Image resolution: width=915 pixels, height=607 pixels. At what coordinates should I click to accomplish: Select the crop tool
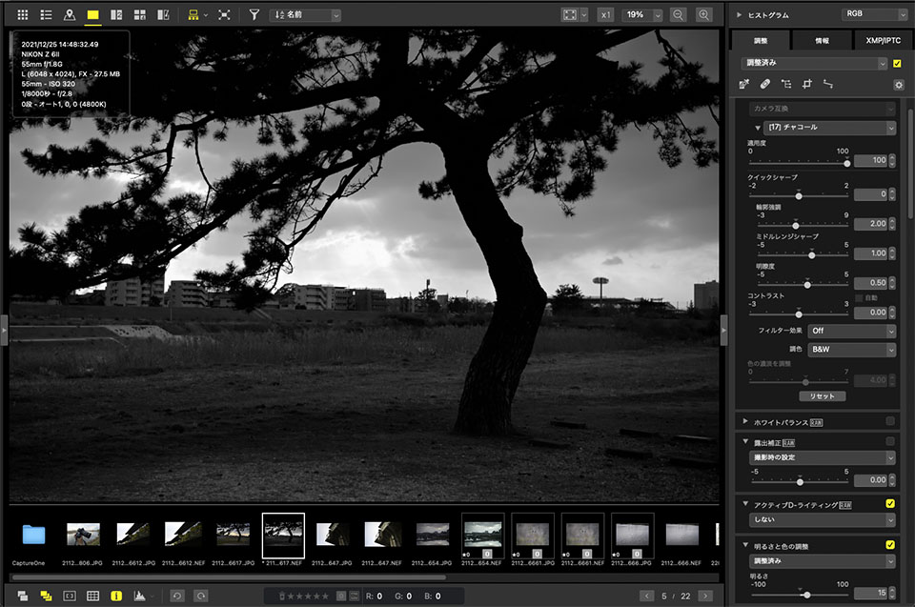pyautogui.click(x=807, y=84)
